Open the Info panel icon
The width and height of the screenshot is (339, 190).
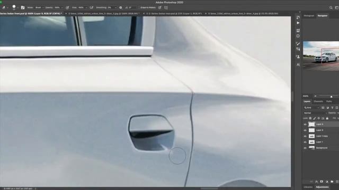point(298,36)
